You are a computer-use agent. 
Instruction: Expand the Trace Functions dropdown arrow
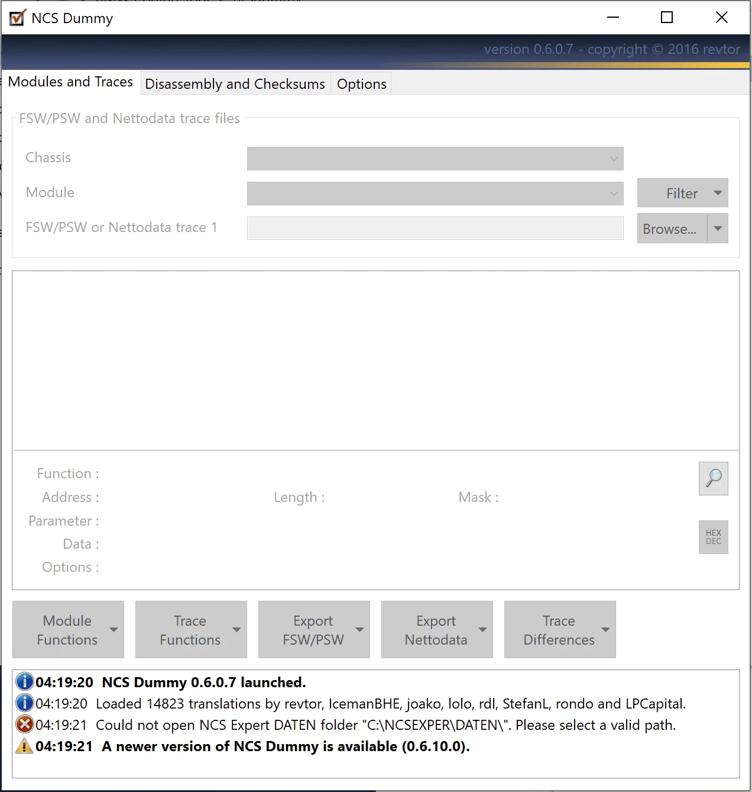point(236,630)
